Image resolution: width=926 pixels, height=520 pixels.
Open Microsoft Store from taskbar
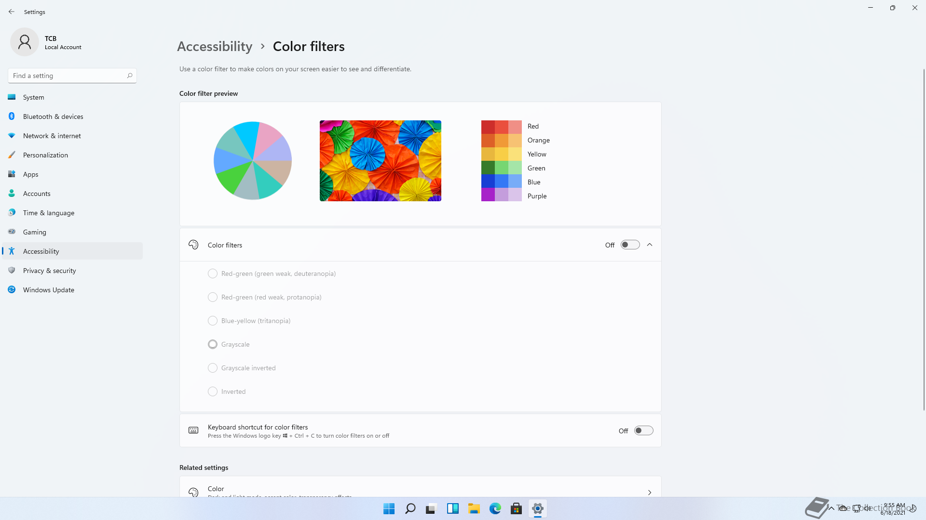(x=517, y=508)
